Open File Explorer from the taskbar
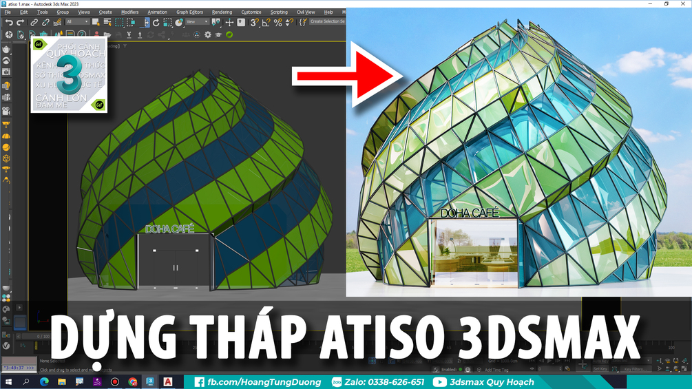 pos(62,382)
